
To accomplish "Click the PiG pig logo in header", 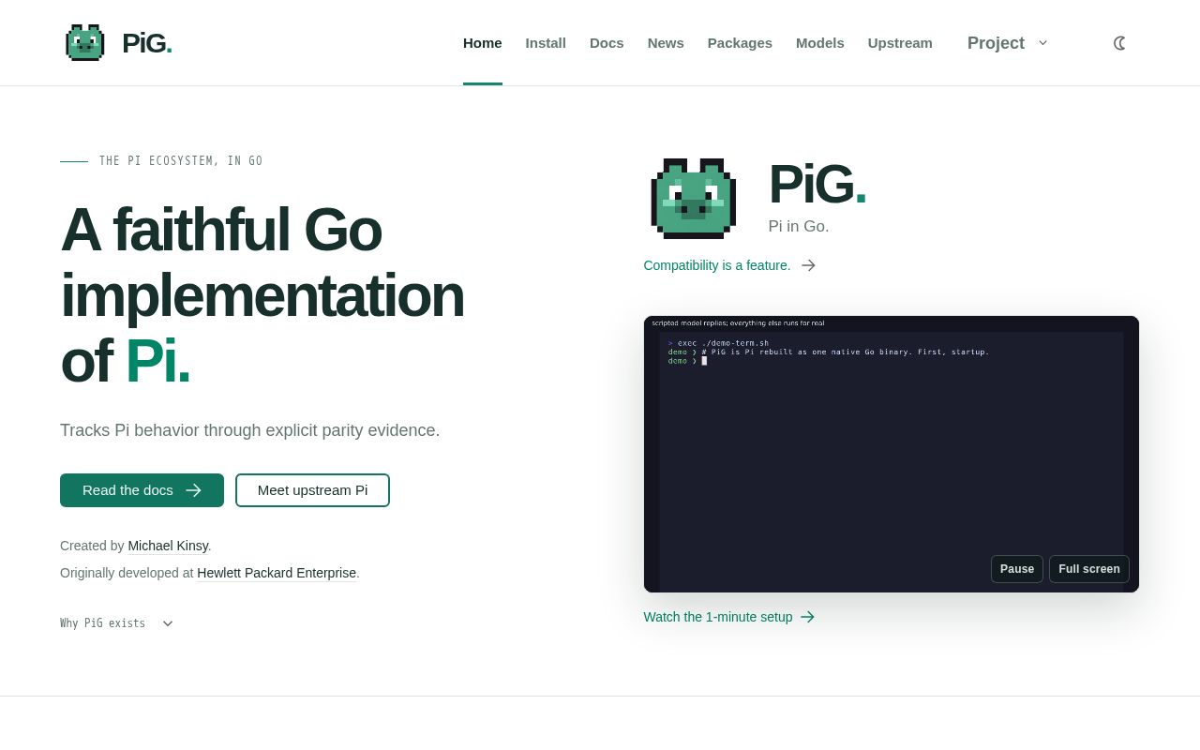I will coord(85,43).
